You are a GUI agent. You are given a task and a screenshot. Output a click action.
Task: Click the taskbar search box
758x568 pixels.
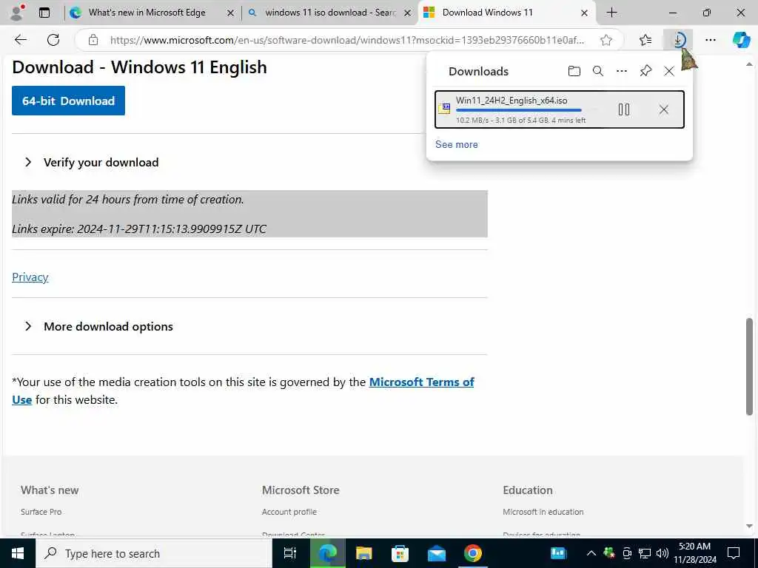click(154, 553)
